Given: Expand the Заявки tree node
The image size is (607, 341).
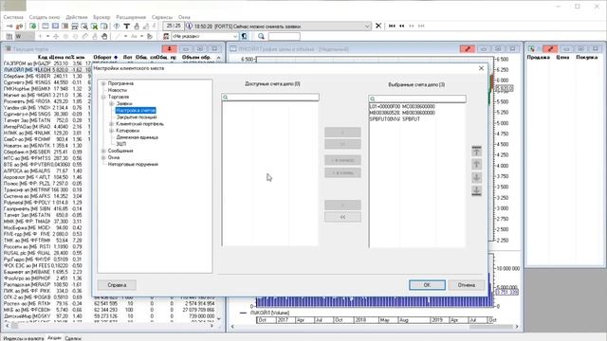Looking at the screenshot, I should [112, 103].
